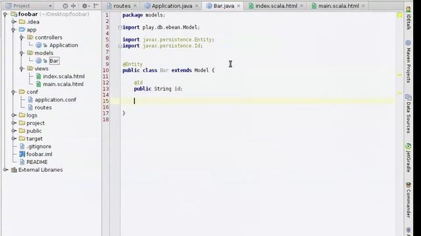Close the routes tab

tap(135, 6)
